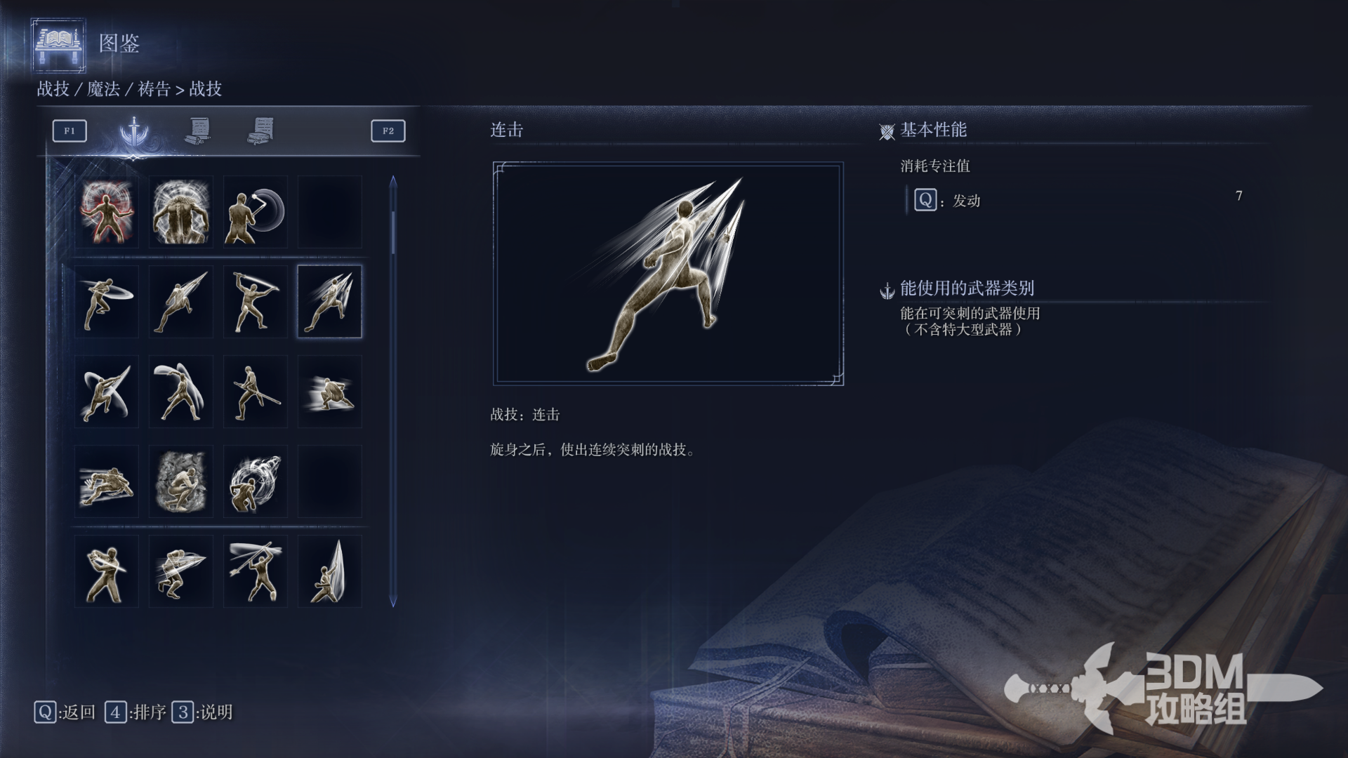1348x758 pixels.
Task: Select the highlighted 连击 repeating thrust icon
Action: (330, 302)
